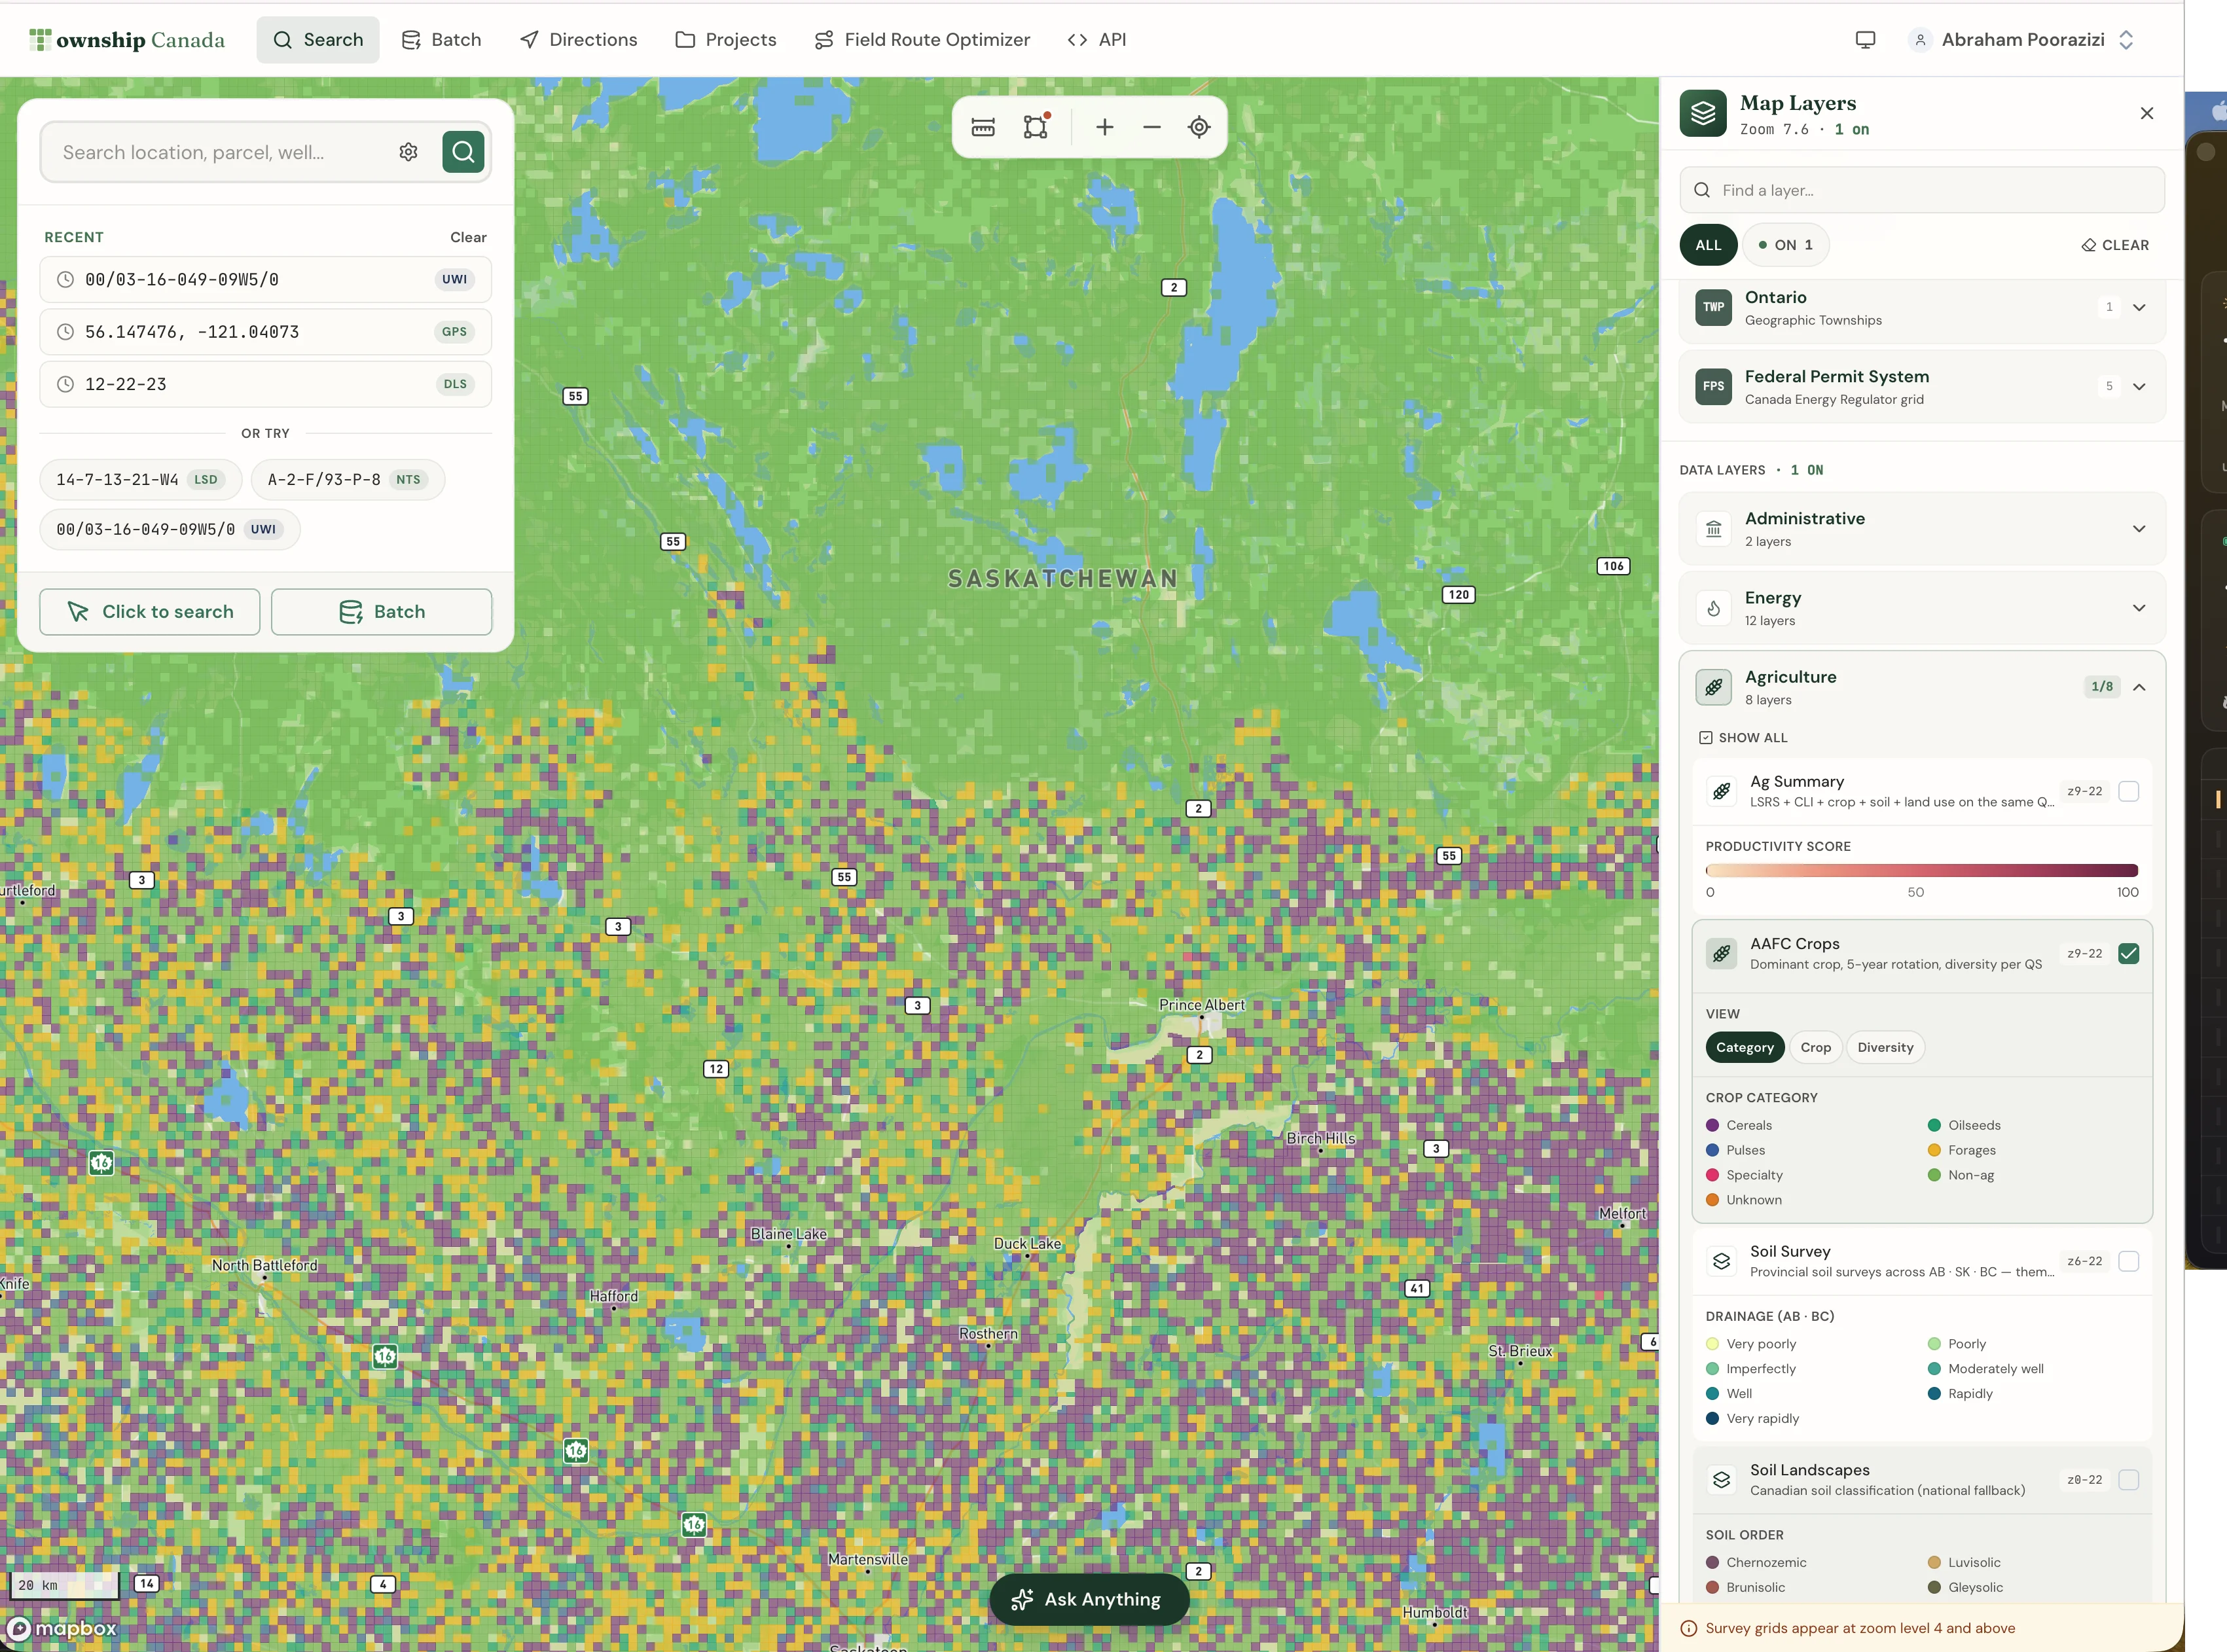
Task: Click the Ontario TWP badge icon
Action: (x=1713, y=307)
